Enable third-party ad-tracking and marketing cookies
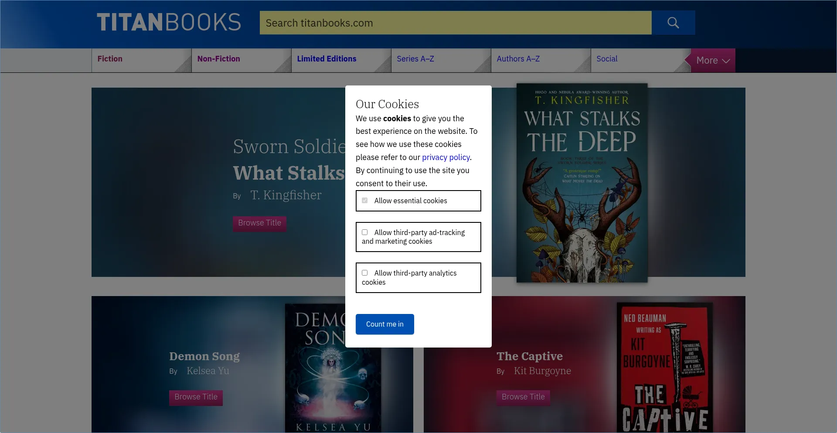 (x=365, y=232)
